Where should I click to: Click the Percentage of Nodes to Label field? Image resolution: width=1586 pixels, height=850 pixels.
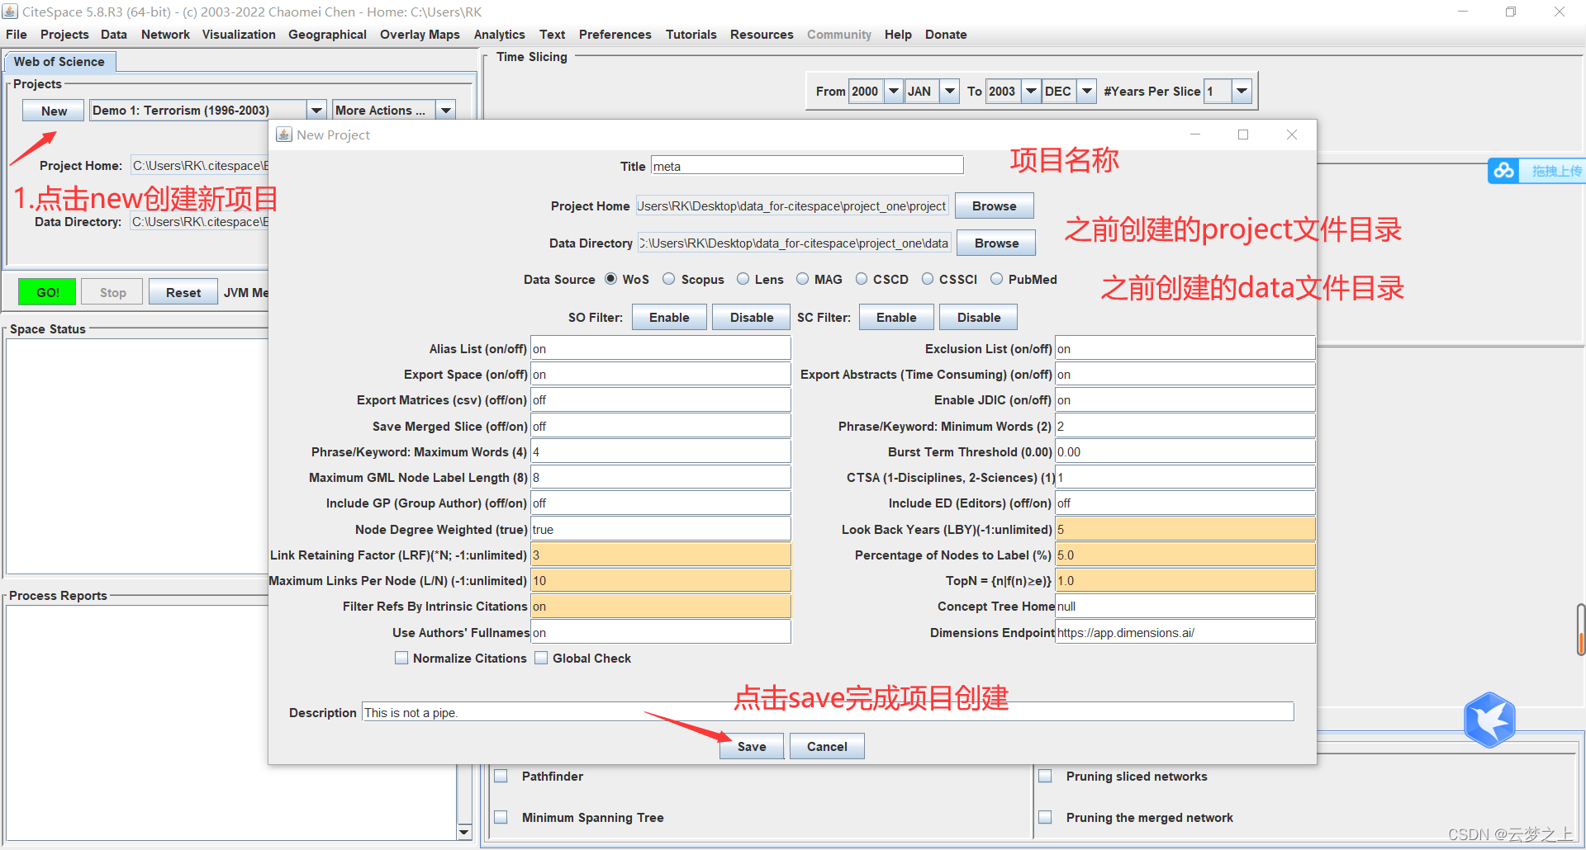tap(1185, 555)
